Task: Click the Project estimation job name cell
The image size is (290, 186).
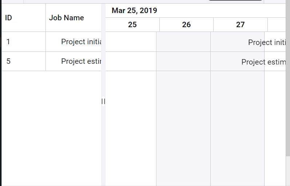Action: pyautogui.click(x=80, y=61)
